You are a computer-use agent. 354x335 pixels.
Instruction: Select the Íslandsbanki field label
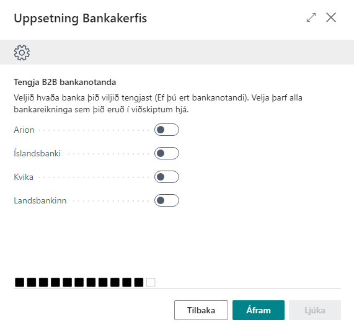point(37,153)
